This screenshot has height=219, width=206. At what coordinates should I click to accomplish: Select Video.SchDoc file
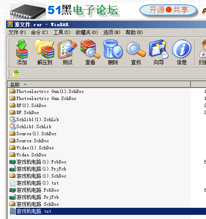tap(31, 155)
